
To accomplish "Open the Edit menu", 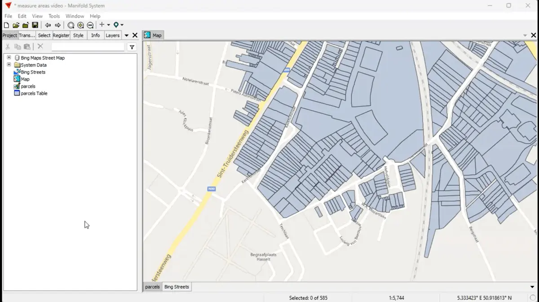I will tap(22, 16).
